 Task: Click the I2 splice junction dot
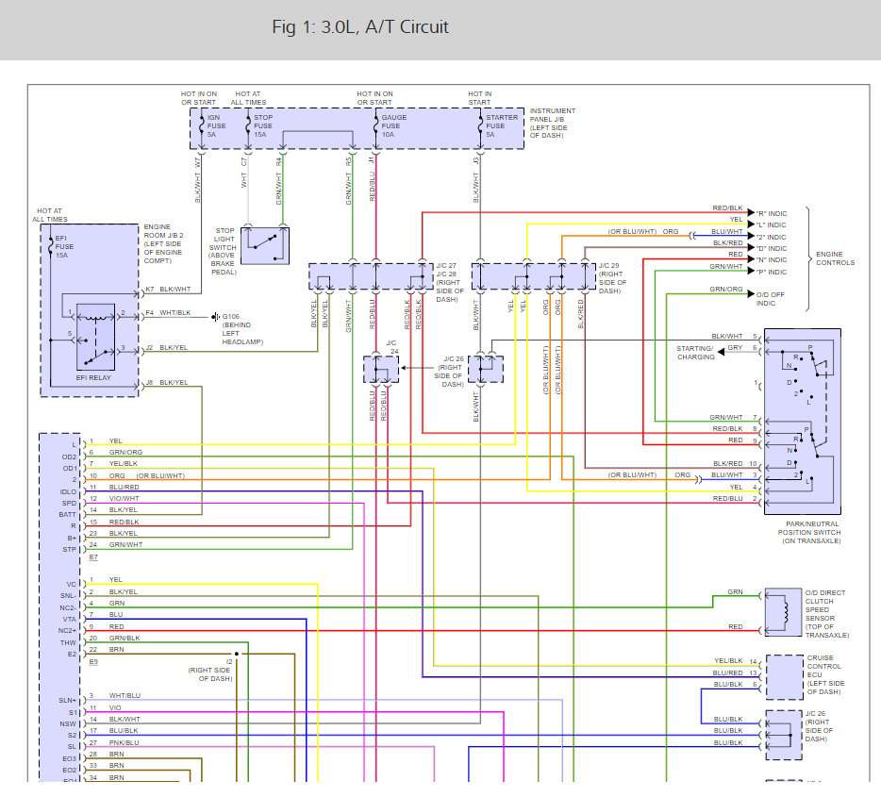click(237, 654)
